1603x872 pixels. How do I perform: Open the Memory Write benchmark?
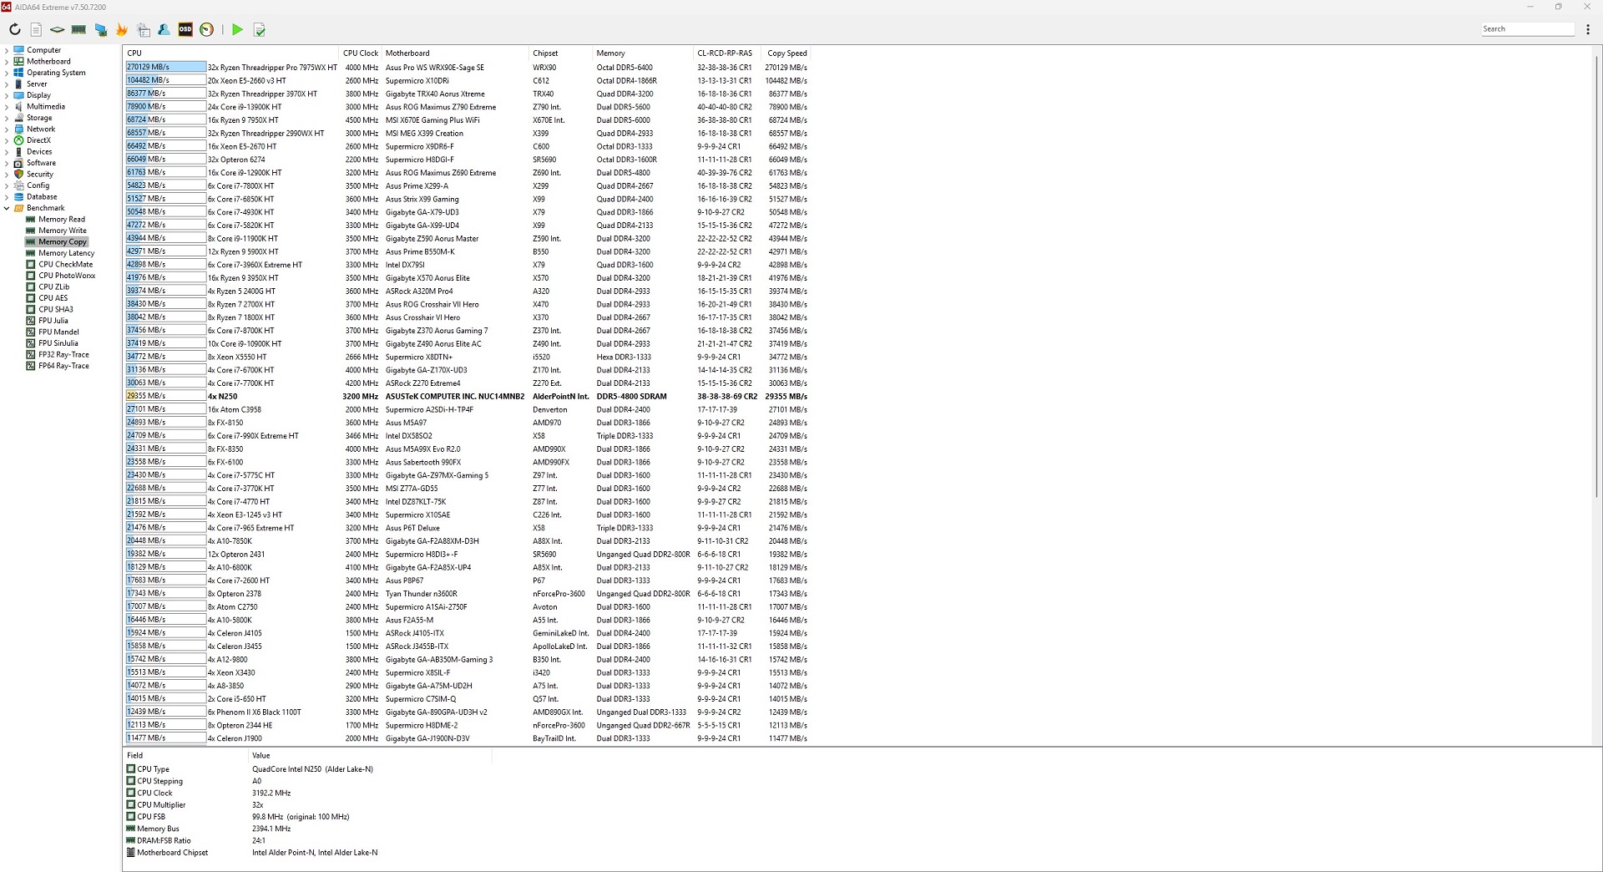63,231
